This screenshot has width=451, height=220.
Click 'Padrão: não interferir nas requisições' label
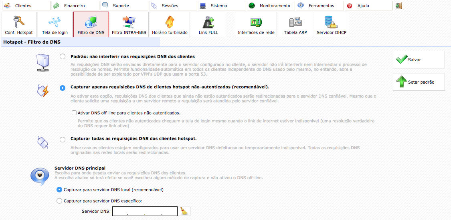pyautogui.click(x=133, y=56)
